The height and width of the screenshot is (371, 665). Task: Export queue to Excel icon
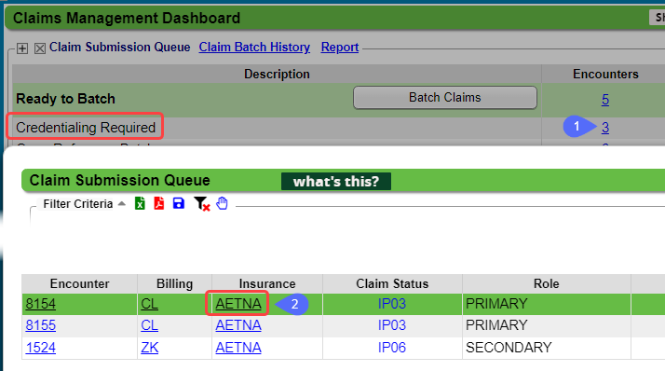tap(140, 204)
